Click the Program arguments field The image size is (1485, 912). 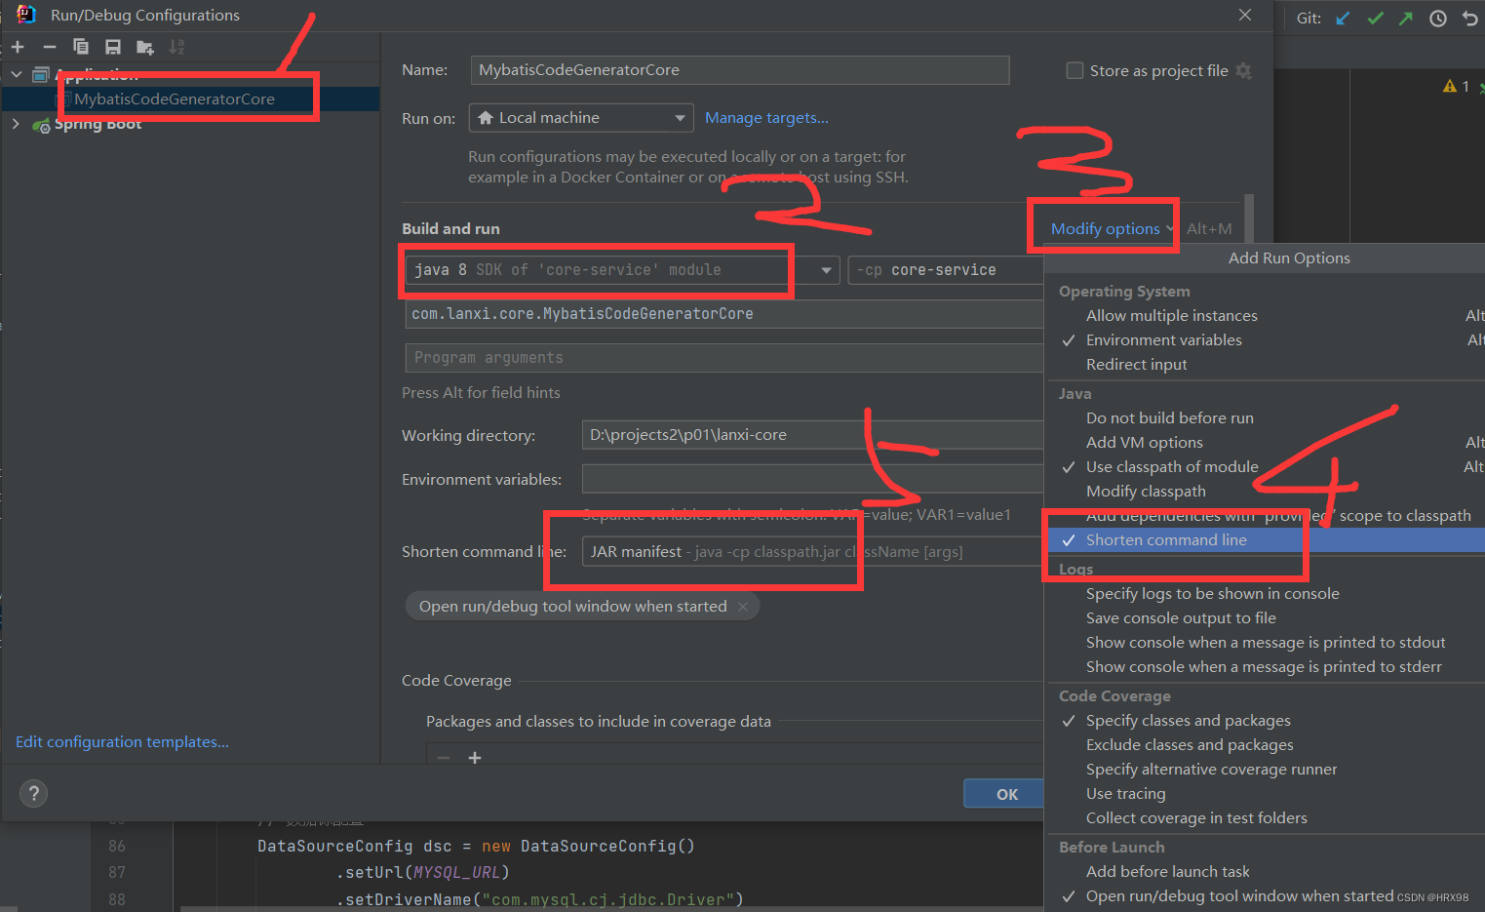(724, 358)
